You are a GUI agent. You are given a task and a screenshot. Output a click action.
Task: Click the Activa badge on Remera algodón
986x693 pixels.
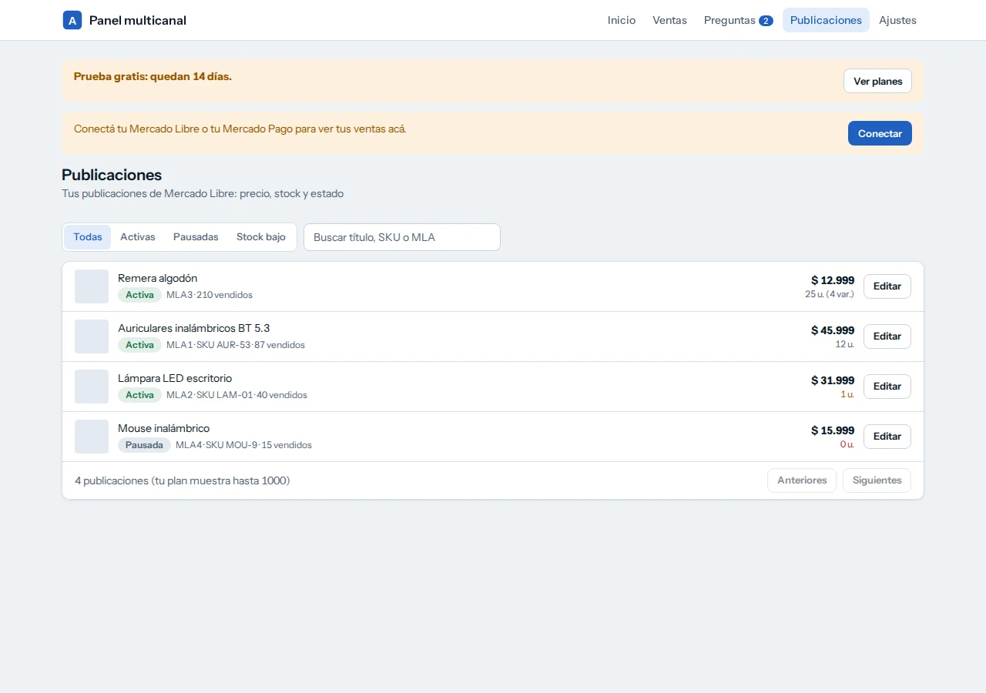139,295
